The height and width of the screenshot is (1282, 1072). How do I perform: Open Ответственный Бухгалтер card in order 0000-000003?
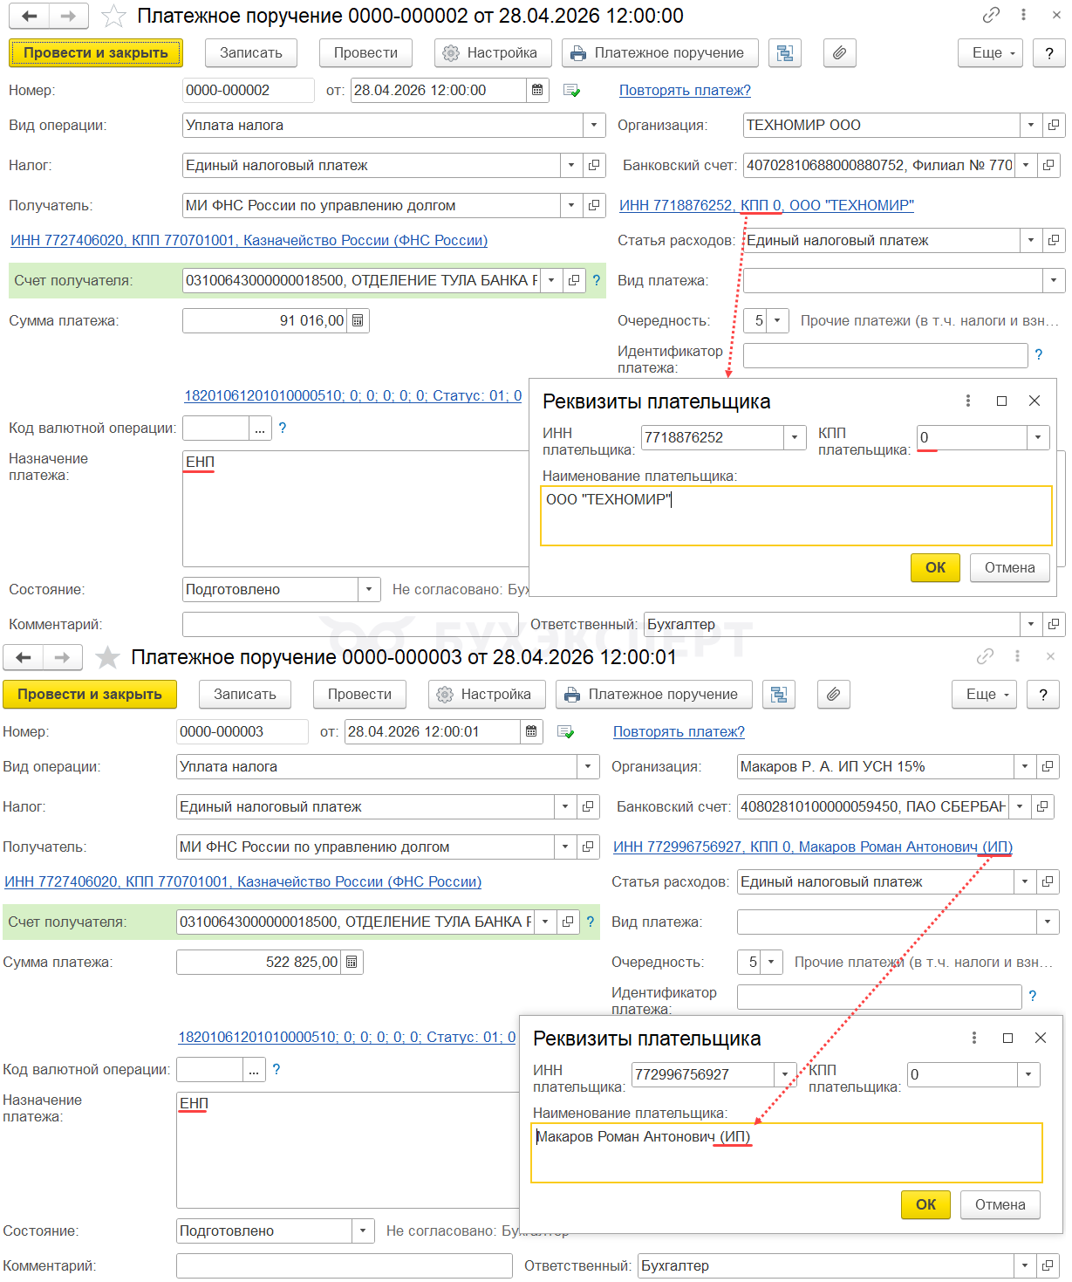(x=1048, y=1265)
